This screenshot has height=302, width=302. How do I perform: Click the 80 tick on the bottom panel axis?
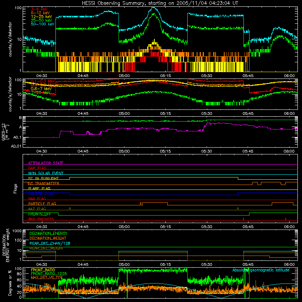pos(19,274)
